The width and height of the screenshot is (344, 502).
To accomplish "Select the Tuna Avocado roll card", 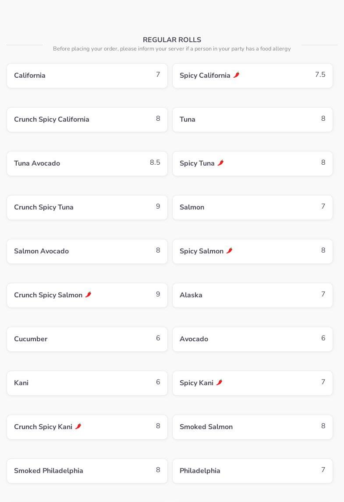I will point(87,163).
